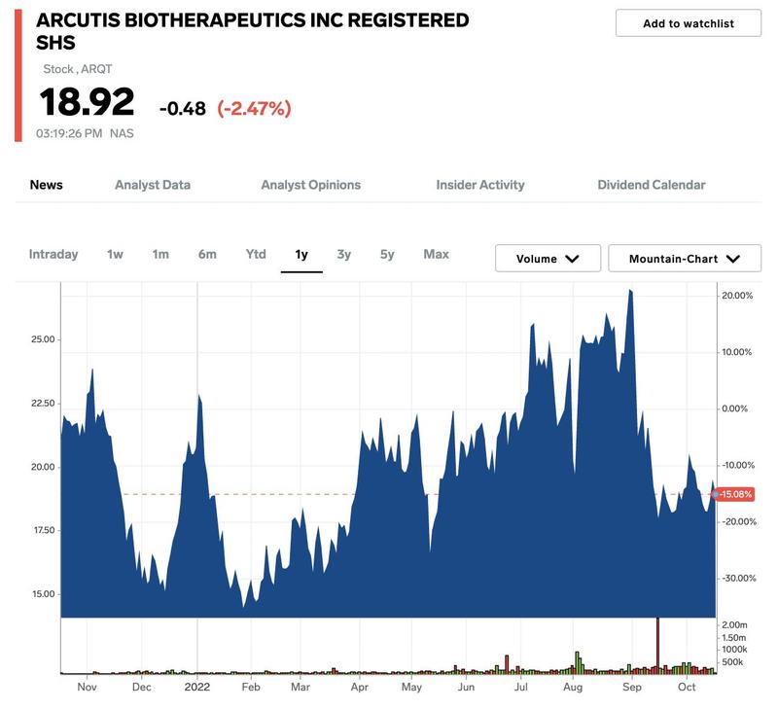Image resolution: width=778 pixels, height=709 pixels.
Task: Click the -15.08% current price marker
Action: coord(735,494)
